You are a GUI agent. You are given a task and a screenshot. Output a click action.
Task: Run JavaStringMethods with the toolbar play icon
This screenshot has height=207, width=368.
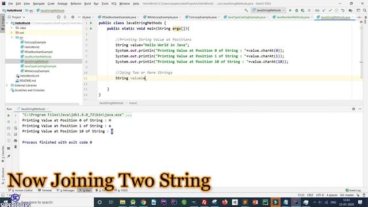coord(290,10)
